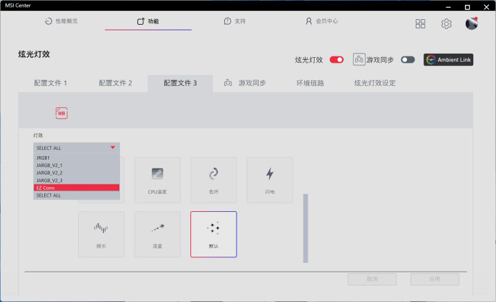Enable the 游戏同步 toggle switch
The height and width of the screenshot is (302, 496).
coord(408,60)
